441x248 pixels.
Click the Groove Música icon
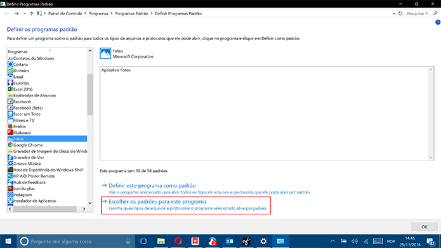click(x=10, y=164)
